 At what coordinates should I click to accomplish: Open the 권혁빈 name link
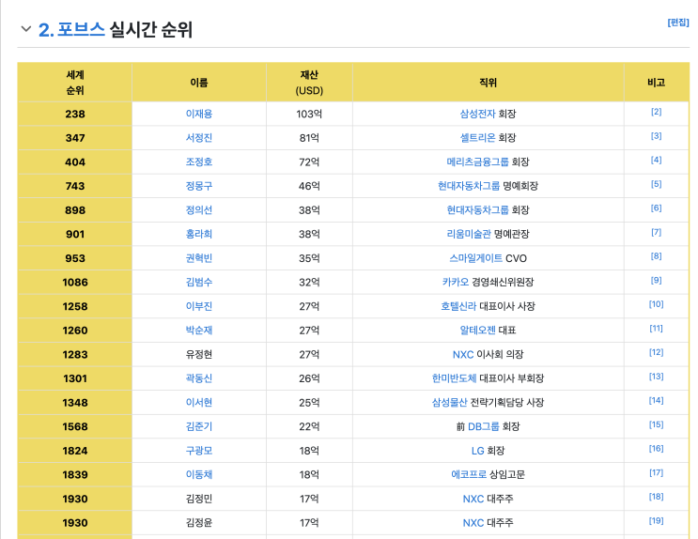[x=199, y=258]
